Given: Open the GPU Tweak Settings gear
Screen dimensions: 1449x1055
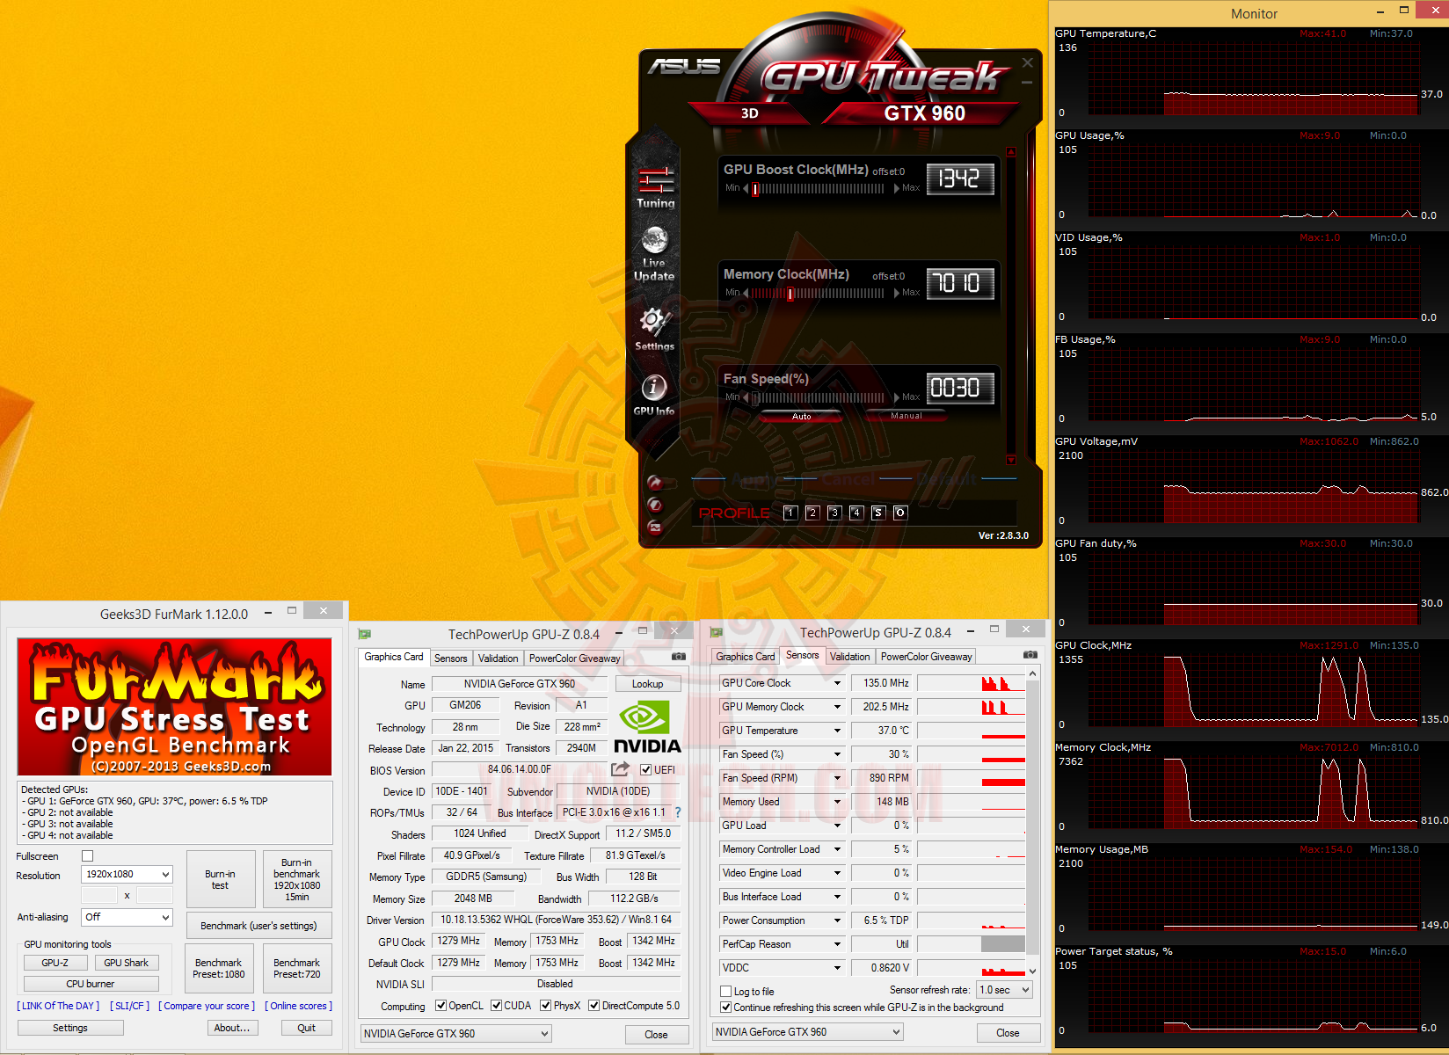Looking at the screenshot, I should click(x=654, y=329).
